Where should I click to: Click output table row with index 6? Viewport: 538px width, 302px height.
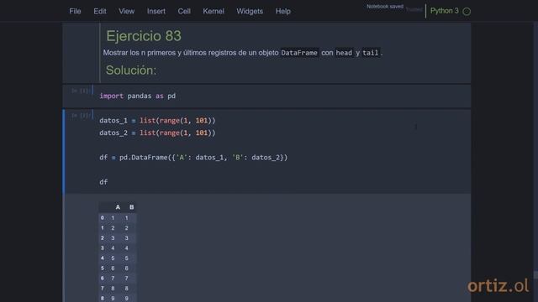[118, 278]
